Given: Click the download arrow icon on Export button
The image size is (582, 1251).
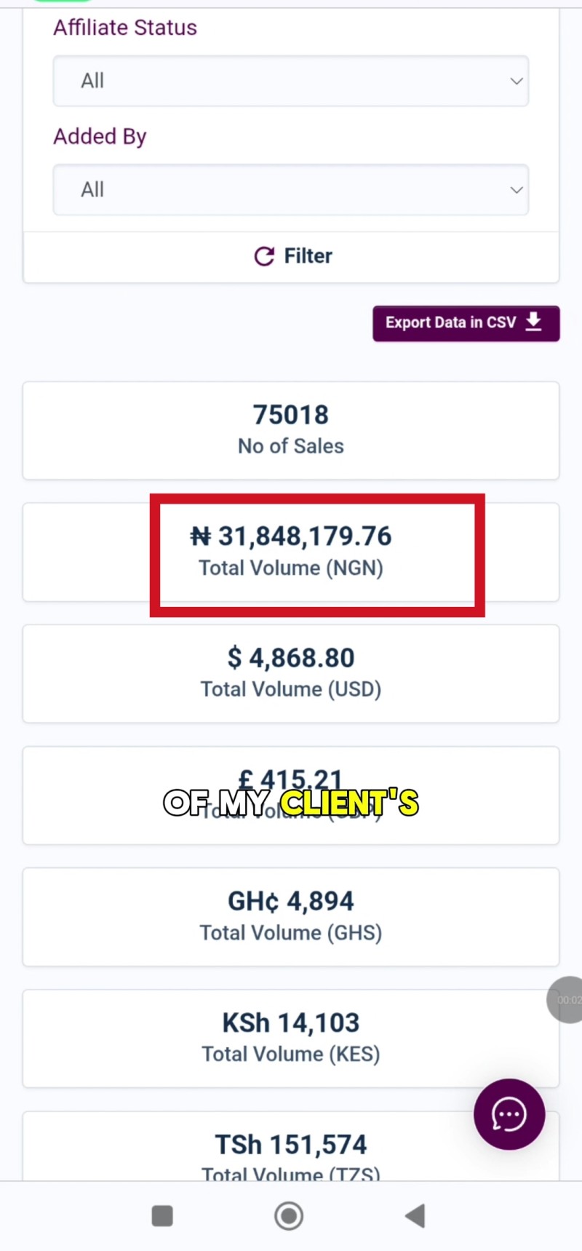Looking at the screenshot, I should pos(534,322).
